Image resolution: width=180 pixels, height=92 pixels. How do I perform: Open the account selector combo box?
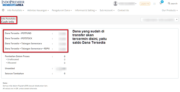coord(160,20)
